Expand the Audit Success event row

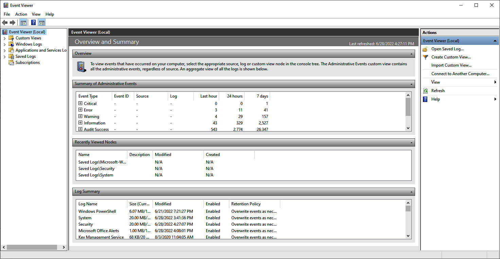pos(81,129)
